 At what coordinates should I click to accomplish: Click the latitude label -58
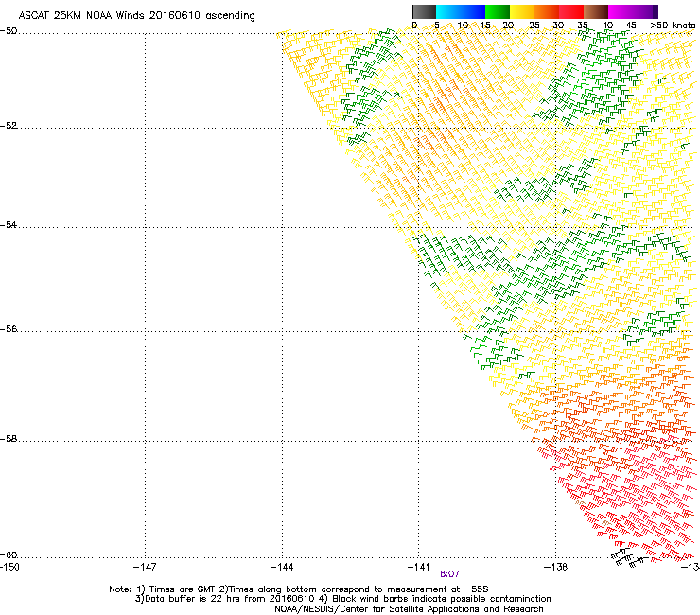click(9, 439)
